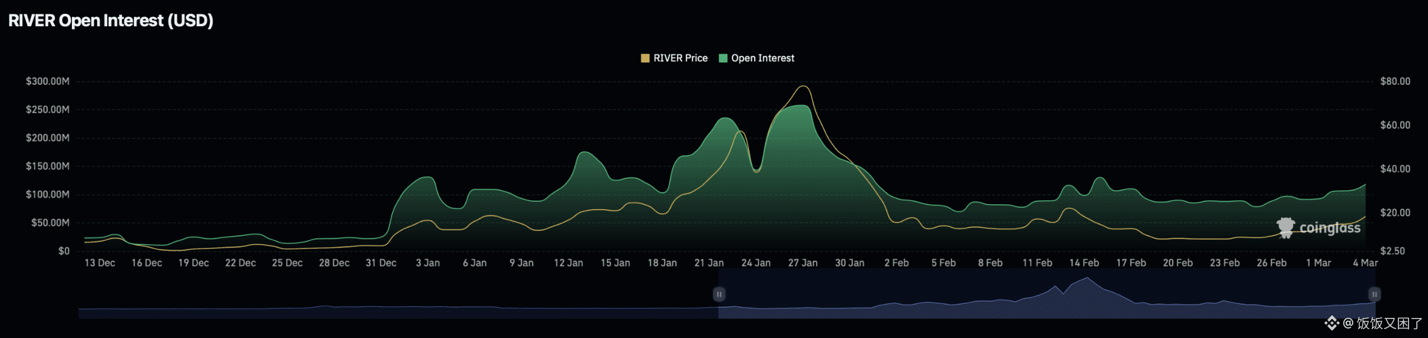Click the 14 Feb date label

(1084, 263)
